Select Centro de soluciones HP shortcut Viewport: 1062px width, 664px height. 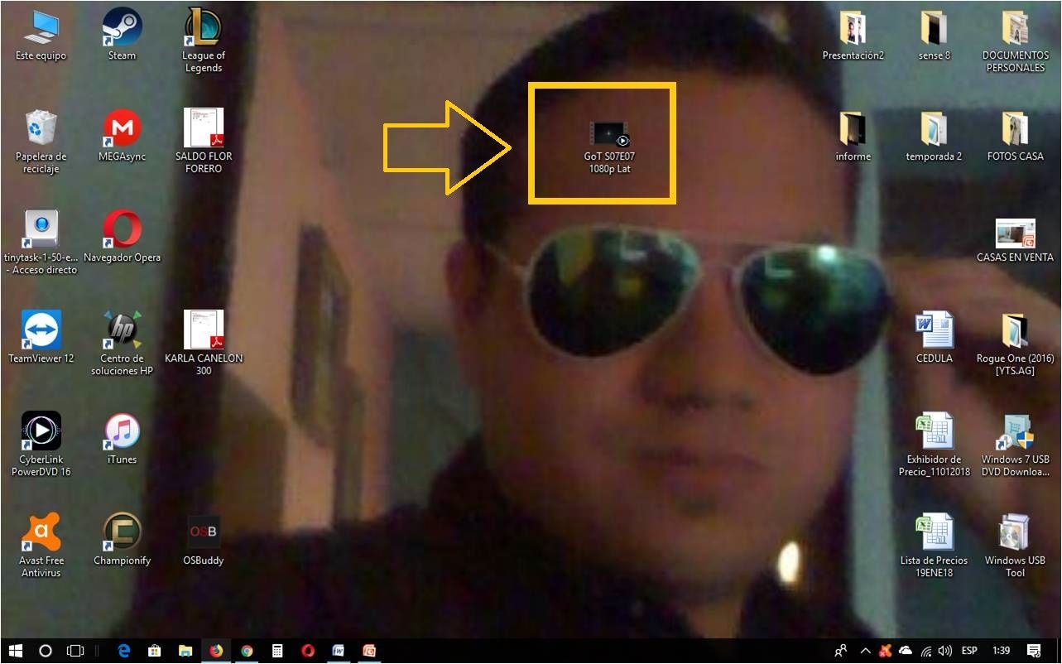coord(122,344)
